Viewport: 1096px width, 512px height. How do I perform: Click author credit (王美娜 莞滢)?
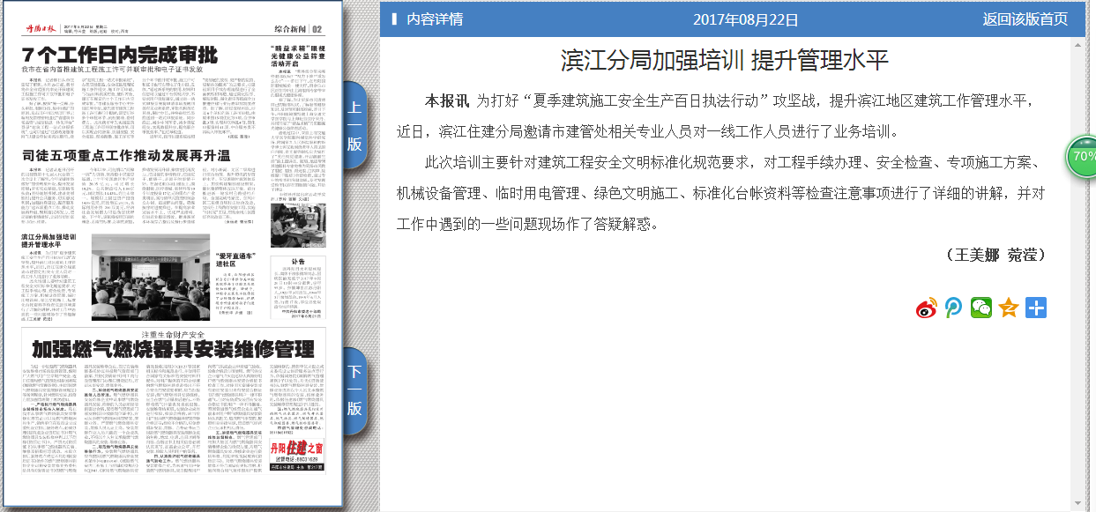tap(995, 254)
